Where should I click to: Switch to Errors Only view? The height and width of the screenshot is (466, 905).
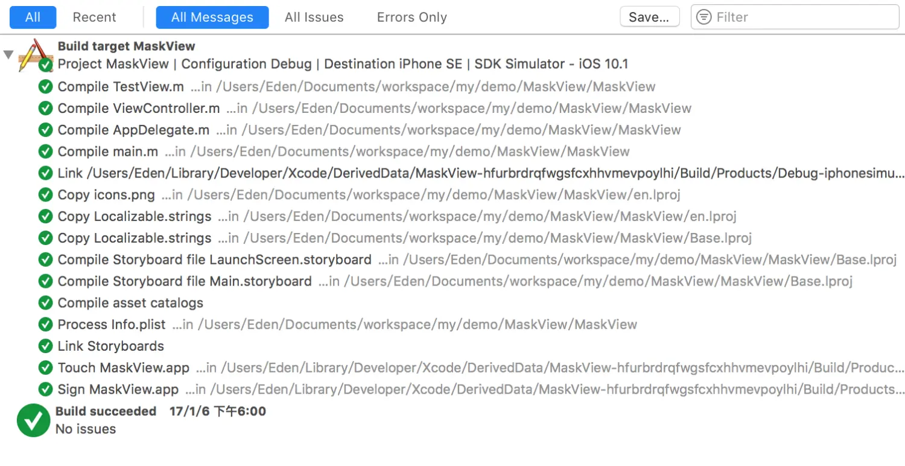[412, 18]
